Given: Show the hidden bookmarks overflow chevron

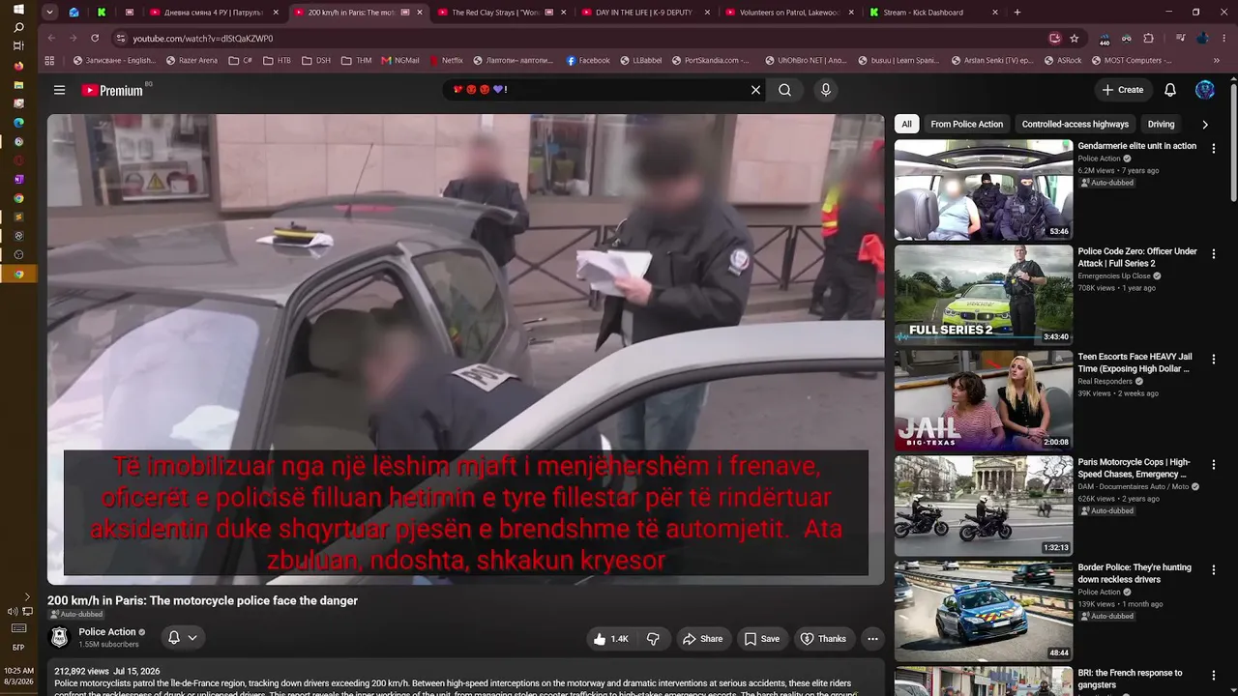Looking at the screenshot, I should click(1217, 60).
